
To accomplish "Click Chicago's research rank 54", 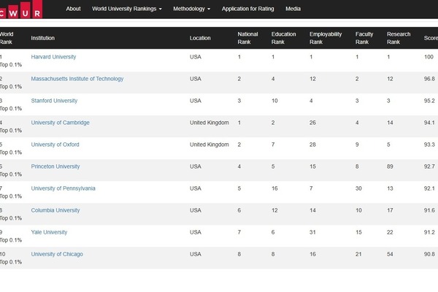I will point(390,254).
